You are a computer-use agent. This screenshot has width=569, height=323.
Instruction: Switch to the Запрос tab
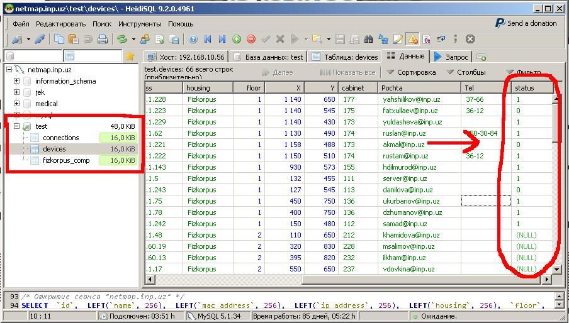click(451, 57)
